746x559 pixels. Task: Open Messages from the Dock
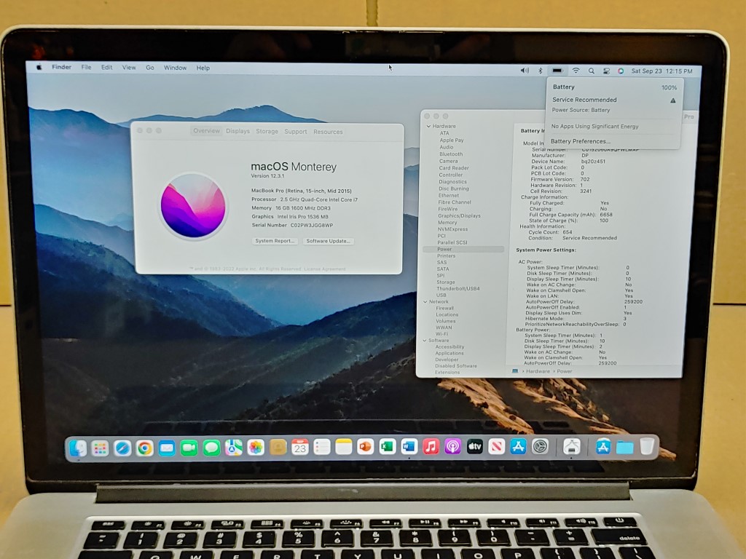(x=211, y=448)
